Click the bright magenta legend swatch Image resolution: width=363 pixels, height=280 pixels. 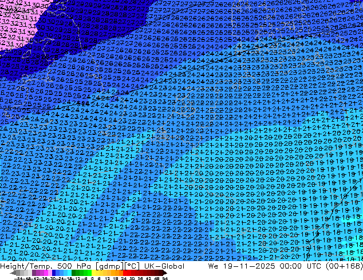46,273
